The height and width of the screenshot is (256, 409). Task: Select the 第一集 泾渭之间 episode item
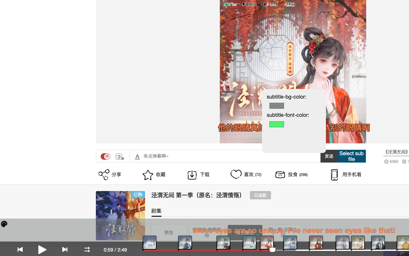[x=283, y=233]
